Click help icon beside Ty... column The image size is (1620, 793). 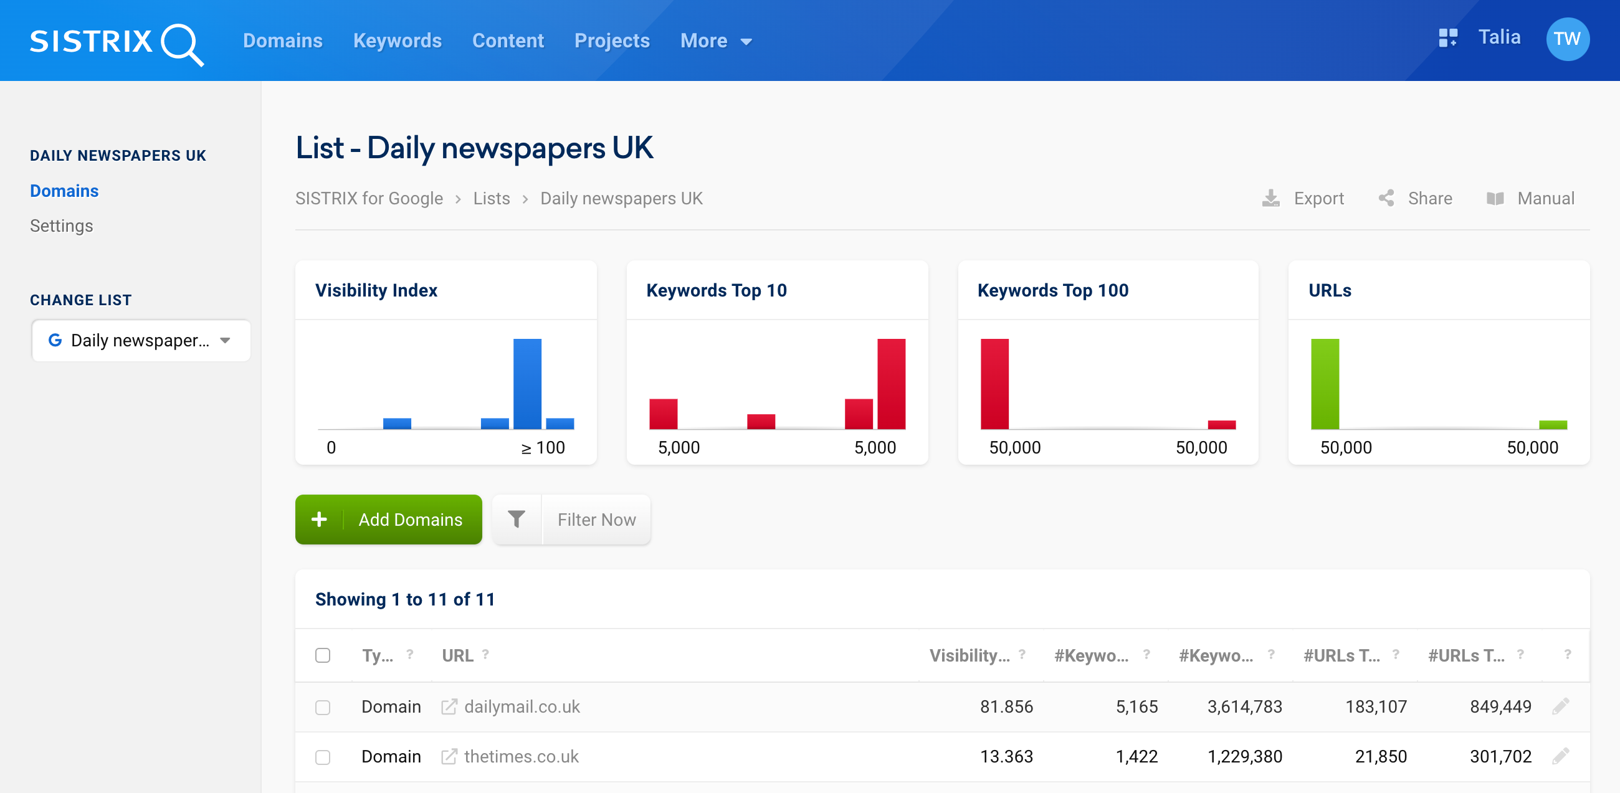tap(409, 654)
